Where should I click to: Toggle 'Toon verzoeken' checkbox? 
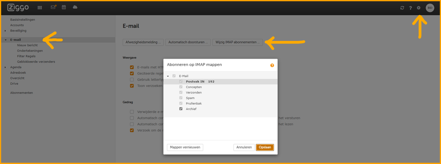pyautogui.click(x=131, y=86)
